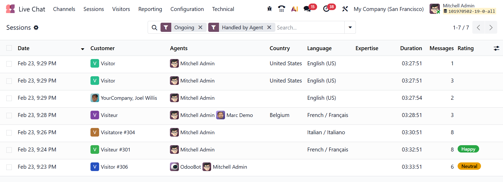503x182 pixels.
Task: Sort by the Date column header
Action: tap(24, 48)
